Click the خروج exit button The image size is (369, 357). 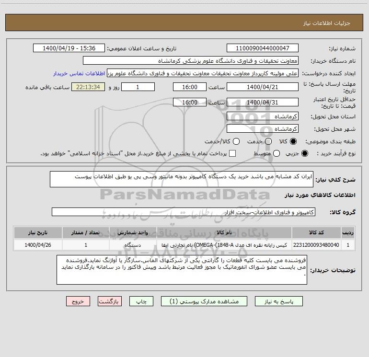pyautogui.click(x=78, y=301)
